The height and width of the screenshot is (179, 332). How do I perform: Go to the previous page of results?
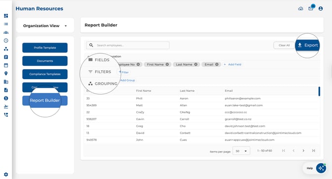point(293,151)
